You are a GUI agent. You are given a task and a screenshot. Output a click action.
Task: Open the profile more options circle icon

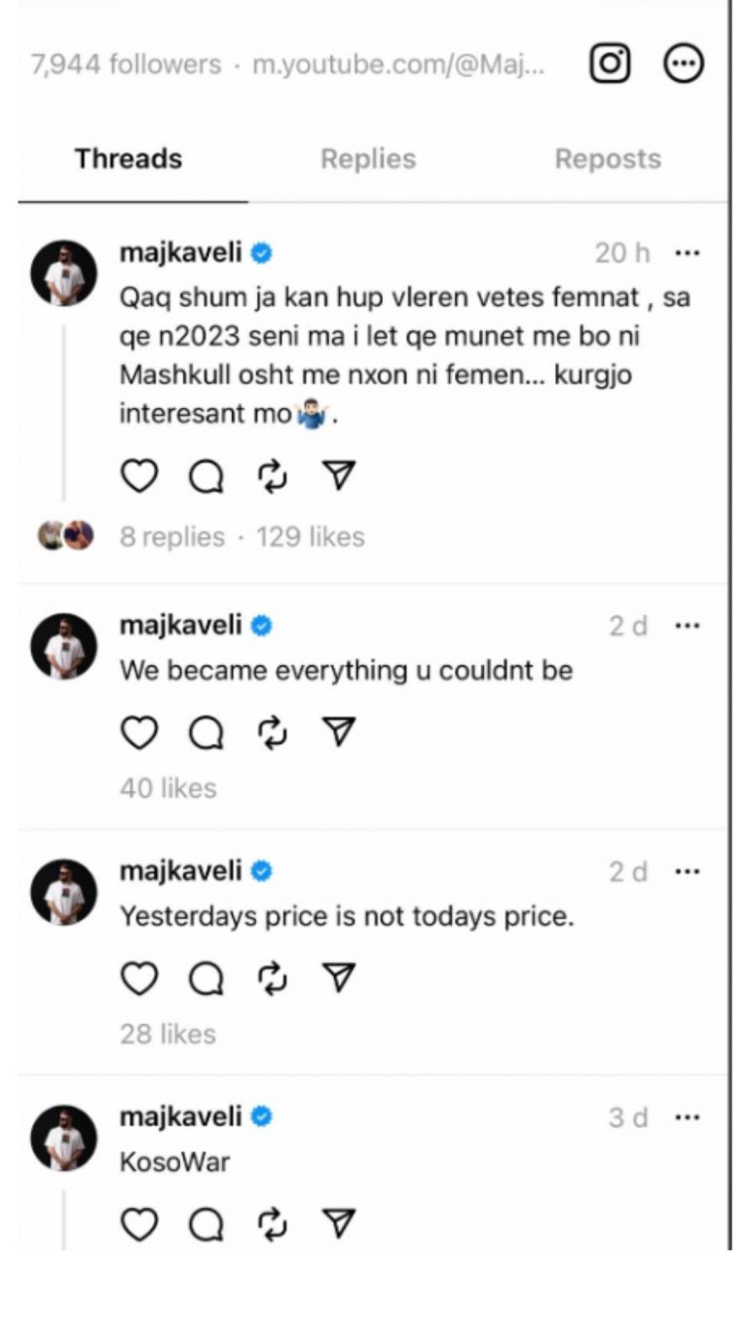point(683,64)
